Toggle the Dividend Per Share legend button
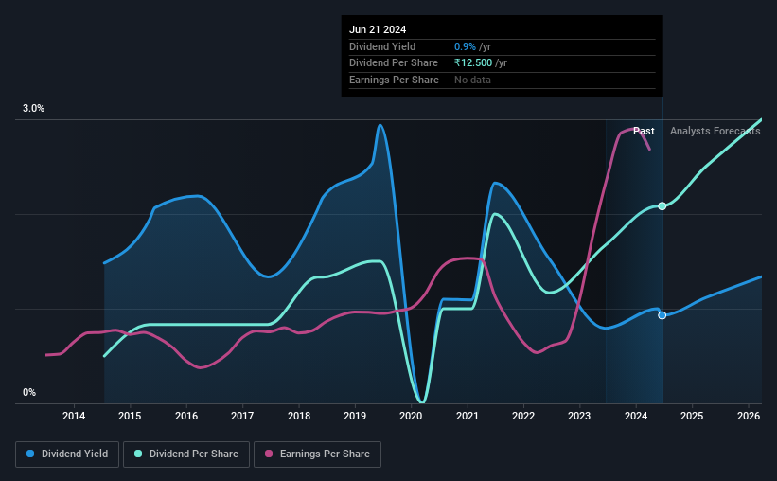 (x=186, y=454)
